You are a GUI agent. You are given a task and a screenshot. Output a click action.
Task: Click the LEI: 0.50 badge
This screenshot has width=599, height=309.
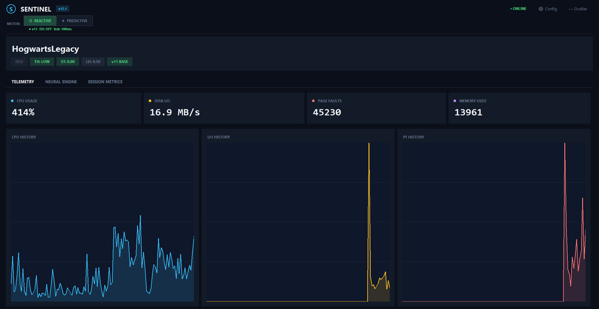93,62
